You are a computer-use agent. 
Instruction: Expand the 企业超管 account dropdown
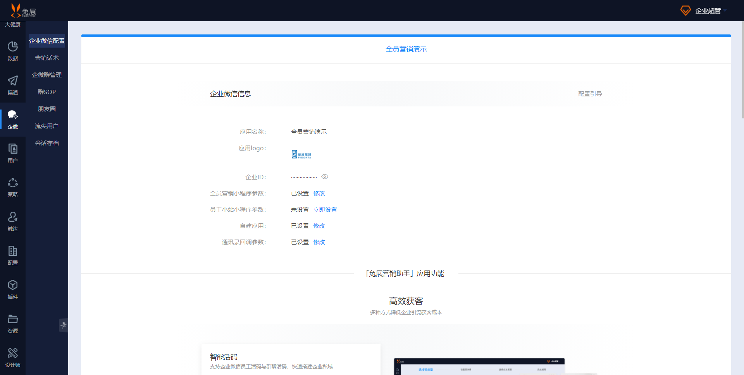pyautogui.click(x=725, y=11)
